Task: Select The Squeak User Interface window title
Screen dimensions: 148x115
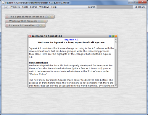Action: point(27,17)
